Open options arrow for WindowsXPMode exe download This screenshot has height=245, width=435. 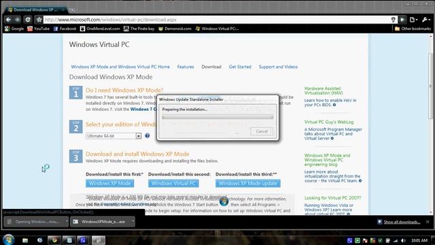pos(133,221)
